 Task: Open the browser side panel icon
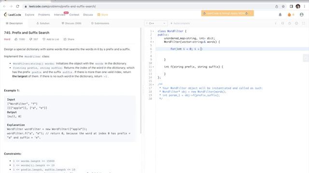tap(291, 6)
